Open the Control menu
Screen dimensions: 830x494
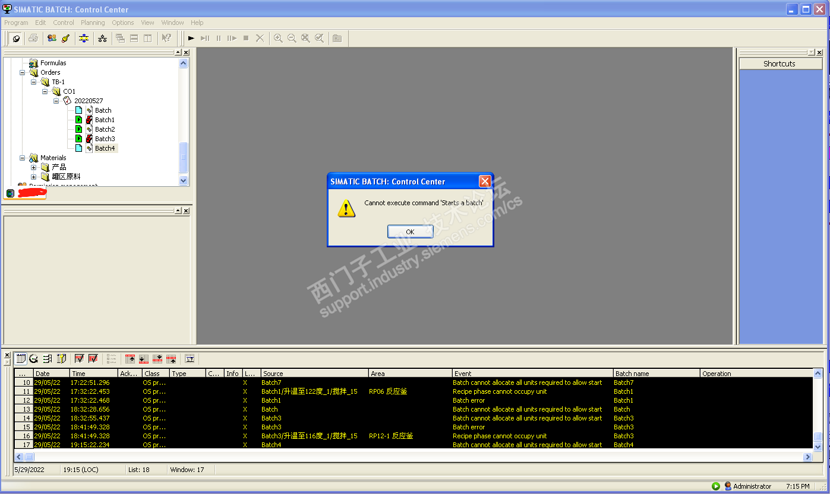click(x=64, y=23)
